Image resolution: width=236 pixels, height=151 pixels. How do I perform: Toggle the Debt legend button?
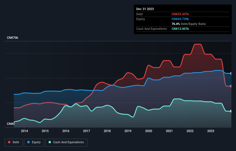14,142
